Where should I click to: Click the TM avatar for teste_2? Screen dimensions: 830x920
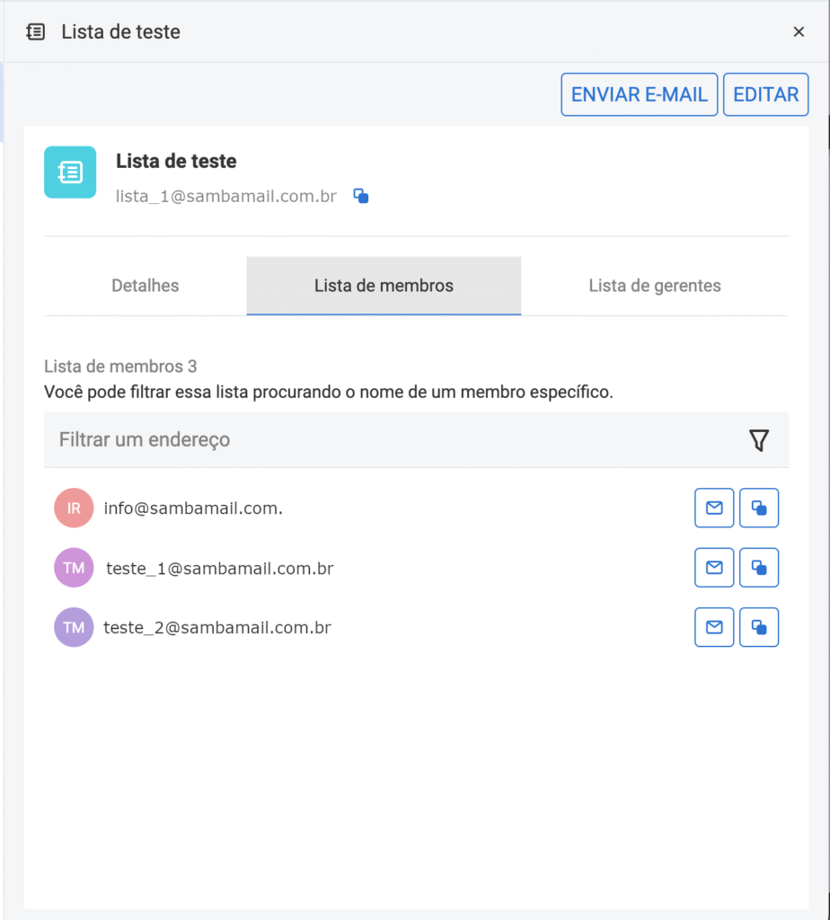(x=74, y=627)
